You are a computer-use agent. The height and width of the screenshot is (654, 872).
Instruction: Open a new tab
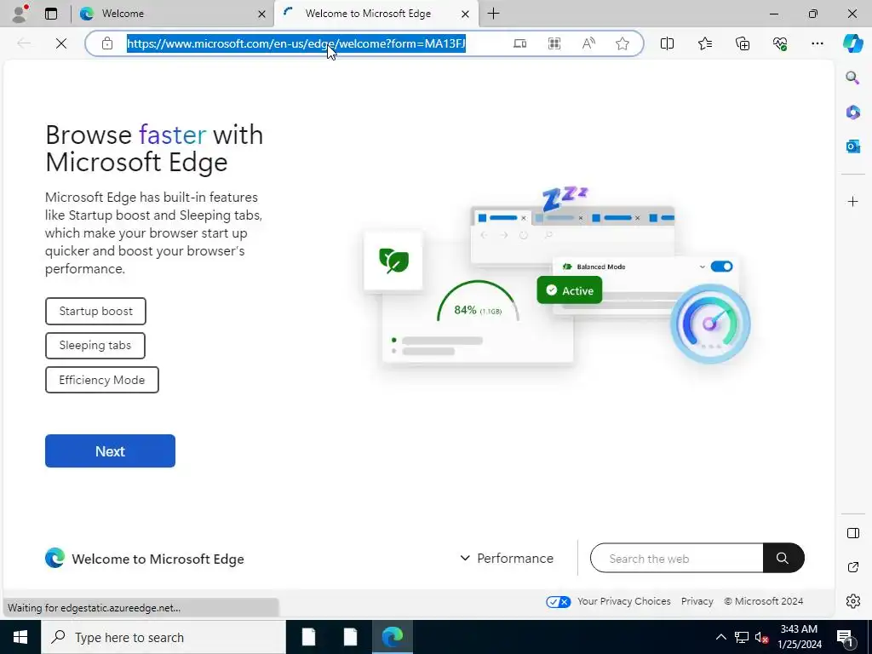pos(493,14)
